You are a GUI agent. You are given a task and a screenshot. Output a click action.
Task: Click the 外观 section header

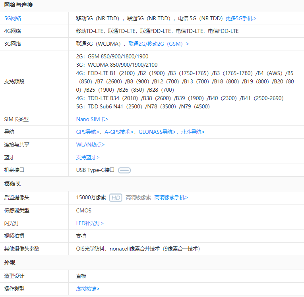(10, 262)
